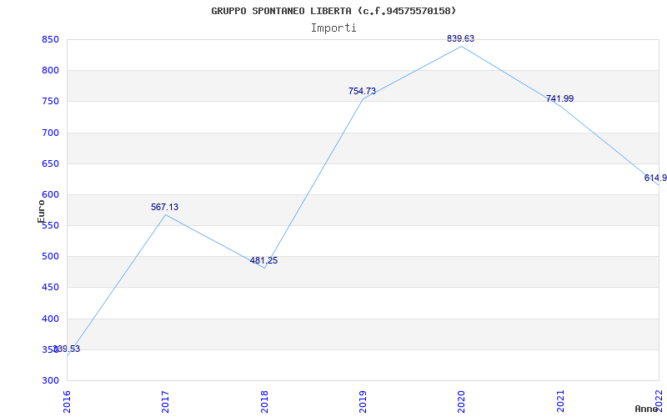Image resolution: width=667 pixels, height=417 pixels.
Task: Click the 2018 x-axis label
Action: click(x=264, y=401)
